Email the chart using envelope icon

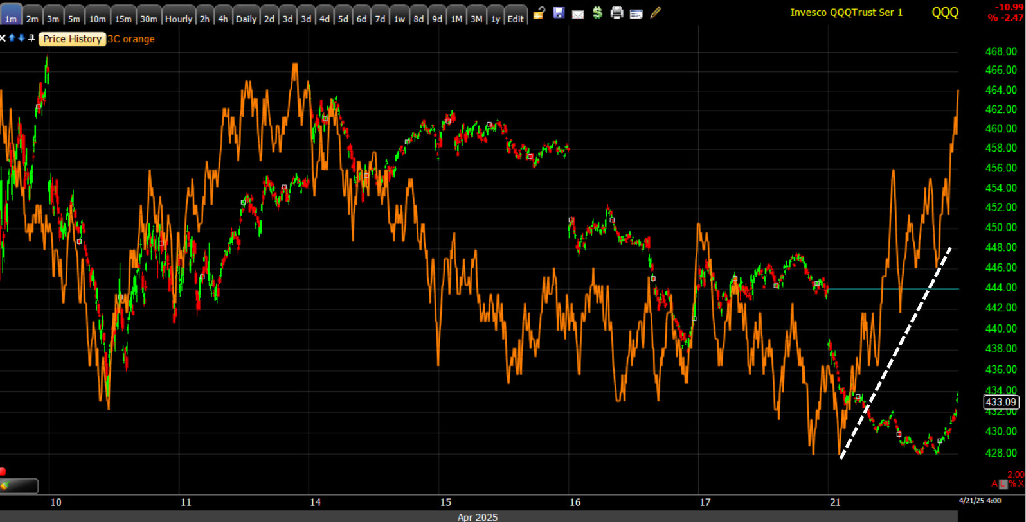(578, 14)
